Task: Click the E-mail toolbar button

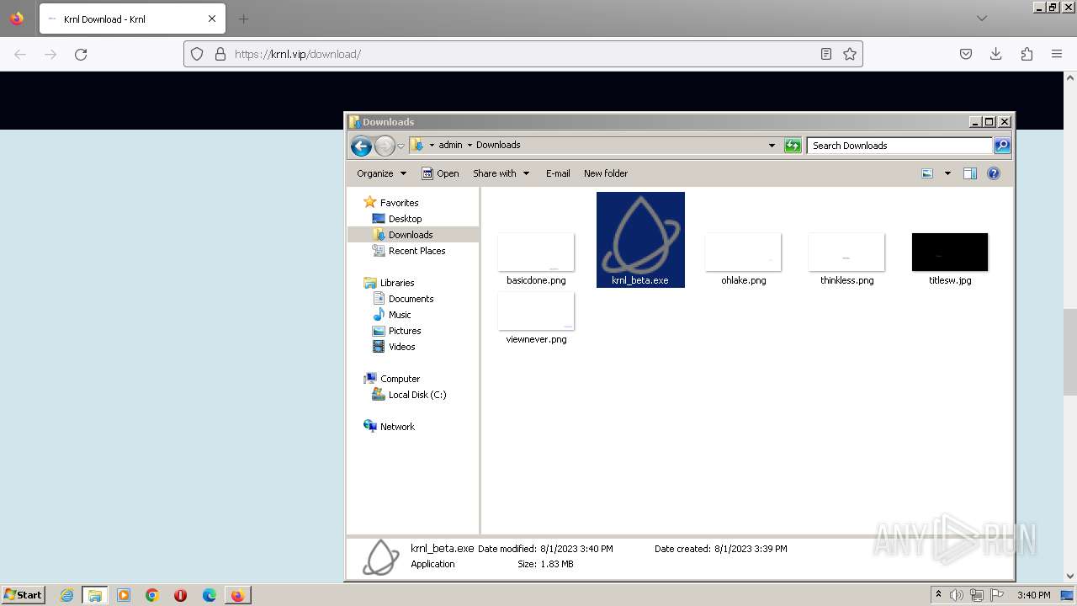Action: point(558,173)
